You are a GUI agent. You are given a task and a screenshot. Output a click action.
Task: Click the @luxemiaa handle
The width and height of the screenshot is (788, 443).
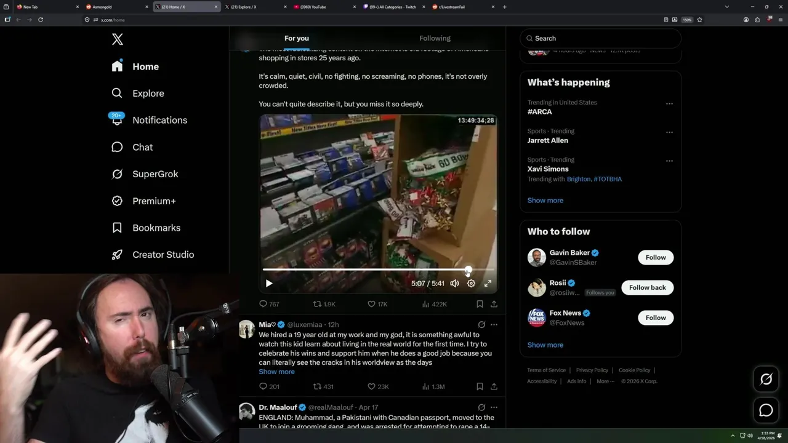[x=306, y=324]
